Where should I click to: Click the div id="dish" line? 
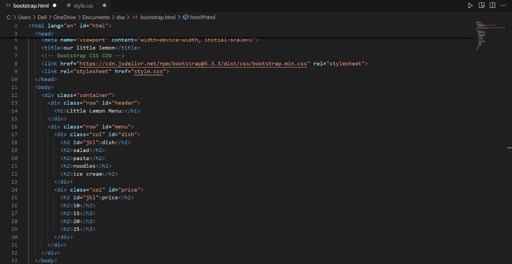pyautogui.click(x=97, y=135)
